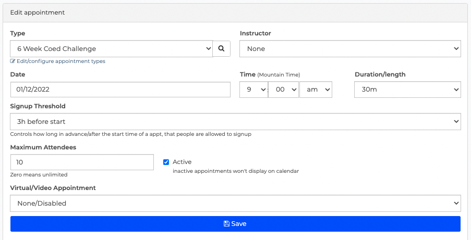Click the Instructor dropdown chevron arrow

456,48
